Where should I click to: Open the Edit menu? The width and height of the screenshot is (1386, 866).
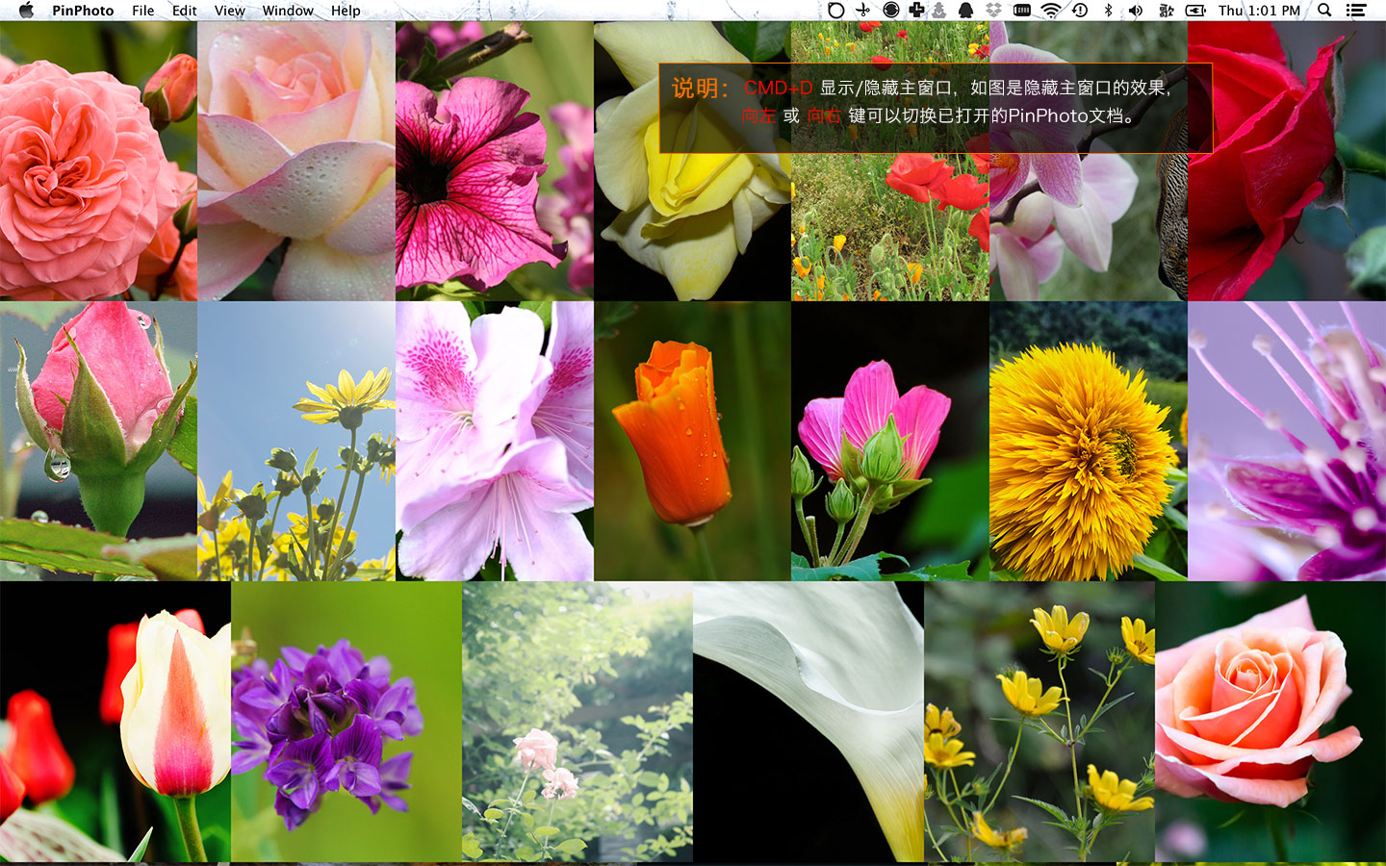click(x=184, y=11)
